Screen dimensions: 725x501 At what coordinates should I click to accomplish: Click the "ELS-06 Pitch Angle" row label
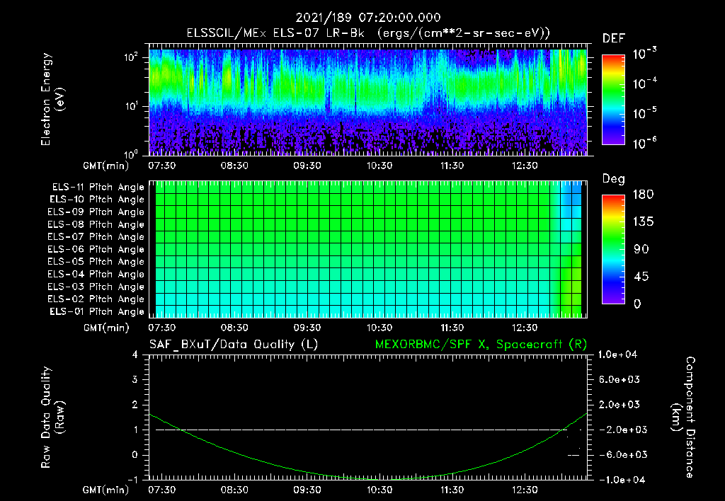[96, 249]
